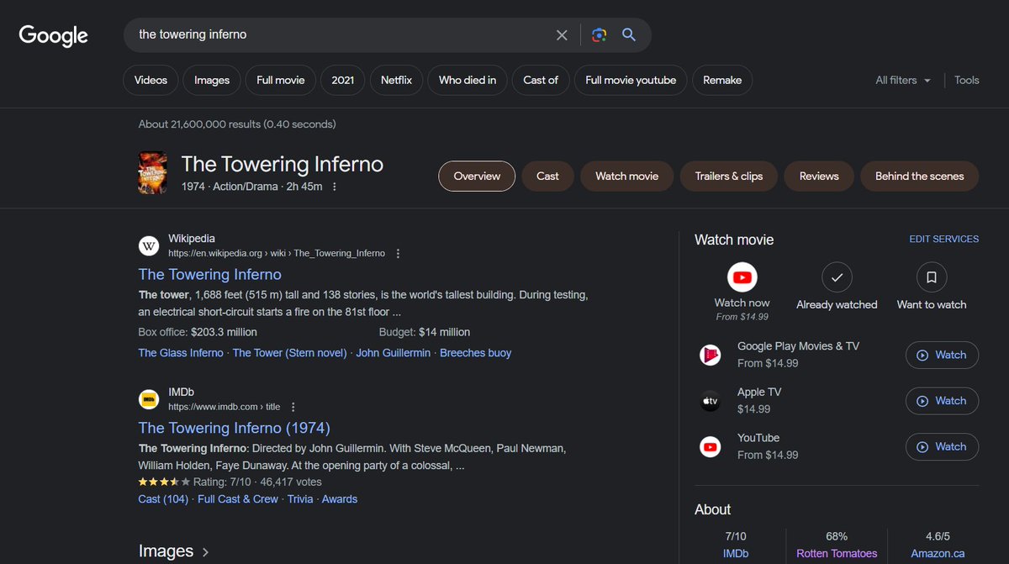Toggle Want to watch bookmark

click(x=932, y=277)
